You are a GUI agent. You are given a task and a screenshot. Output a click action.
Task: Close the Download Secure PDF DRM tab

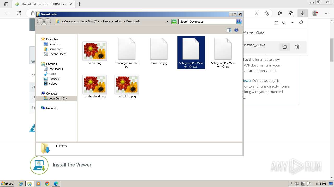pos(71,4)
